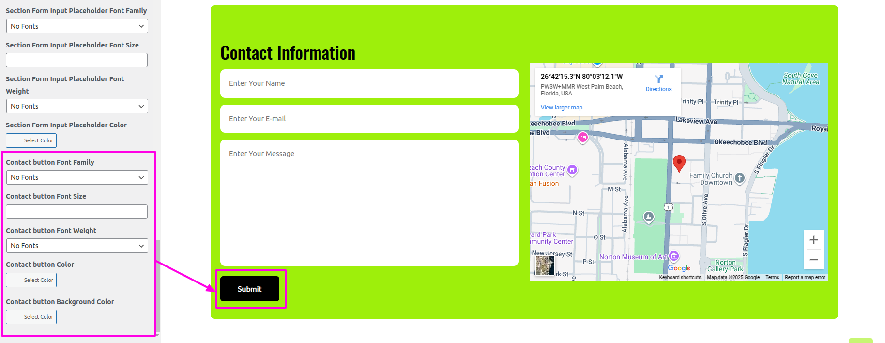Click the Directions arrow icon on map
The height and width of the screenshot is (343, 885).
[x=658, y=79]
